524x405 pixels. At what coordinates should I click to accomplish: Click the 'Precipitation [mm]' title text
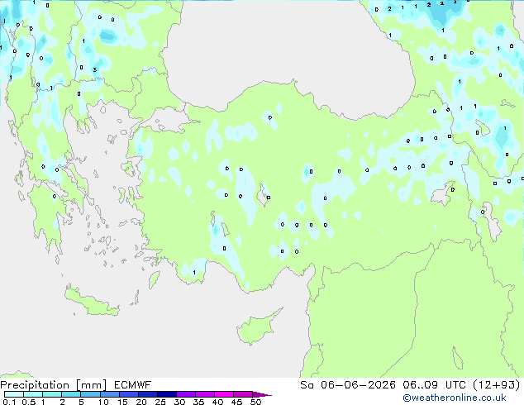click(54, 385)
